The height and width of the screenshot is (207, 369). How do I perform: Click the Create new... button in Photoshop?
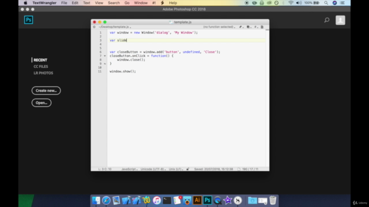(x=46, y=91)
